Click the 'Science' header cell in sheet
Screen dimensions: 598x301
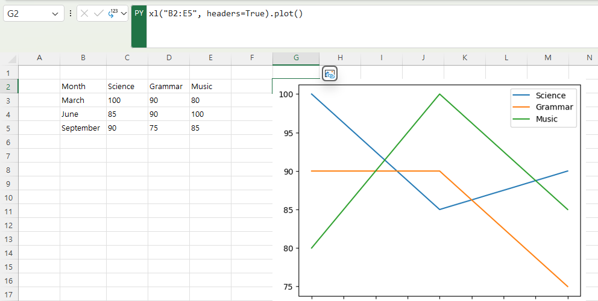[x=127, y=87]
